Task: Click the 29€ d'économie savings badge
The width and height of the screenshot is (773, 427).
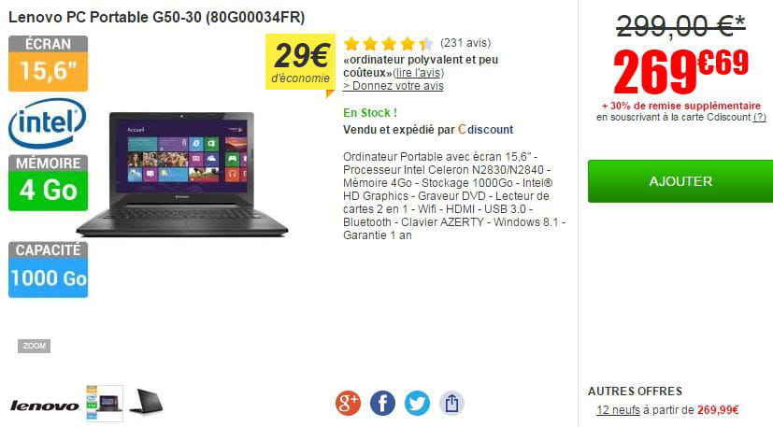Action: point(300,64)
